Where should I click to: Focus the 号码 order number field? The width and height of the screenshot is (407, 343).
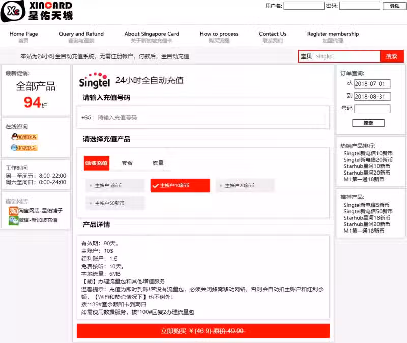372,109
